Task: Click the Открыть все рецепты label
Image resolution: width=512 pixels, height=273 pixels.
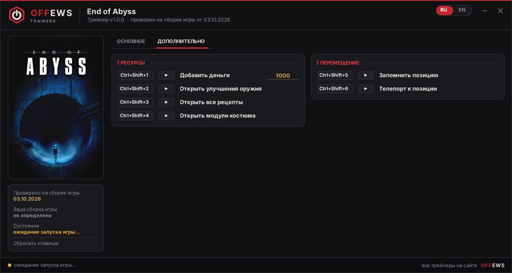Action: point(211,103)
